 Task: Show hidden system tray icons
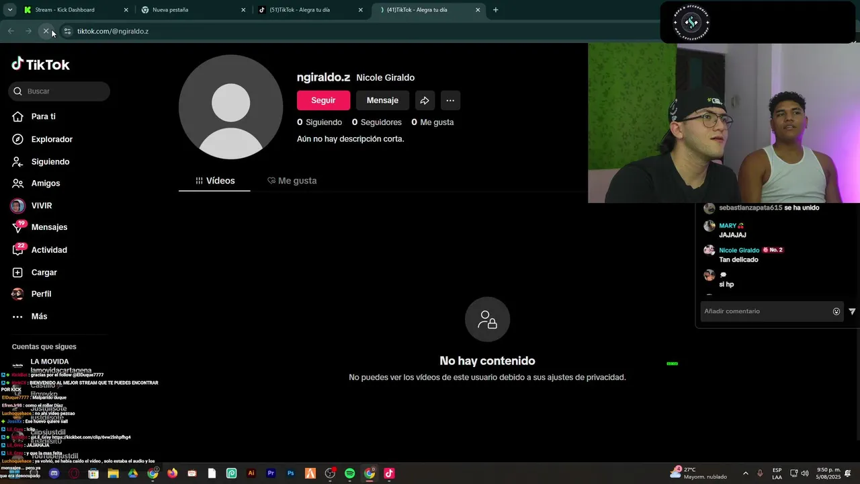click(745, 473)
